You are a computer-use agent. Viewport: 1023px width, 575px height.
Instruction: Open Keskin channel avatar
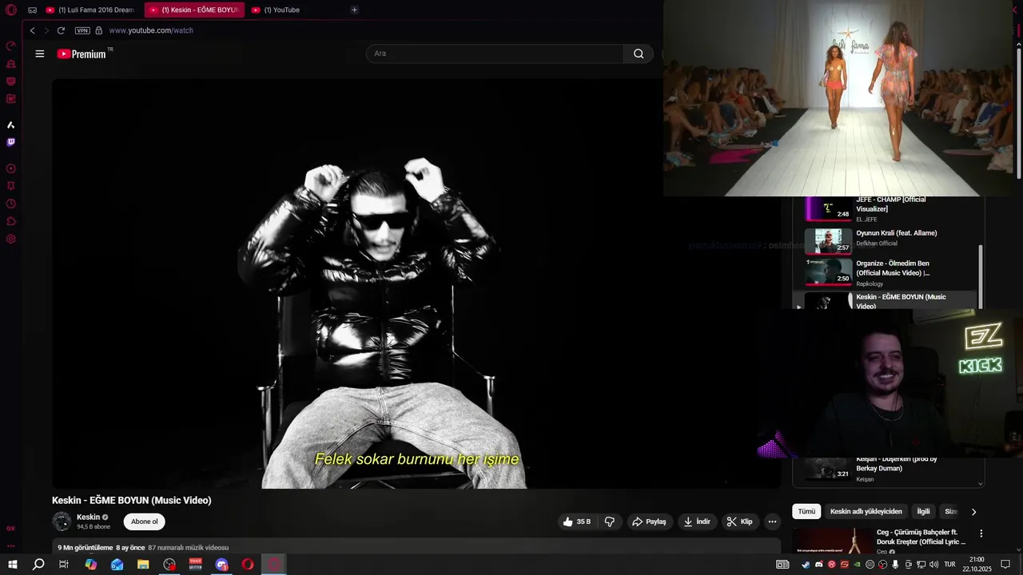click(62, 521)
